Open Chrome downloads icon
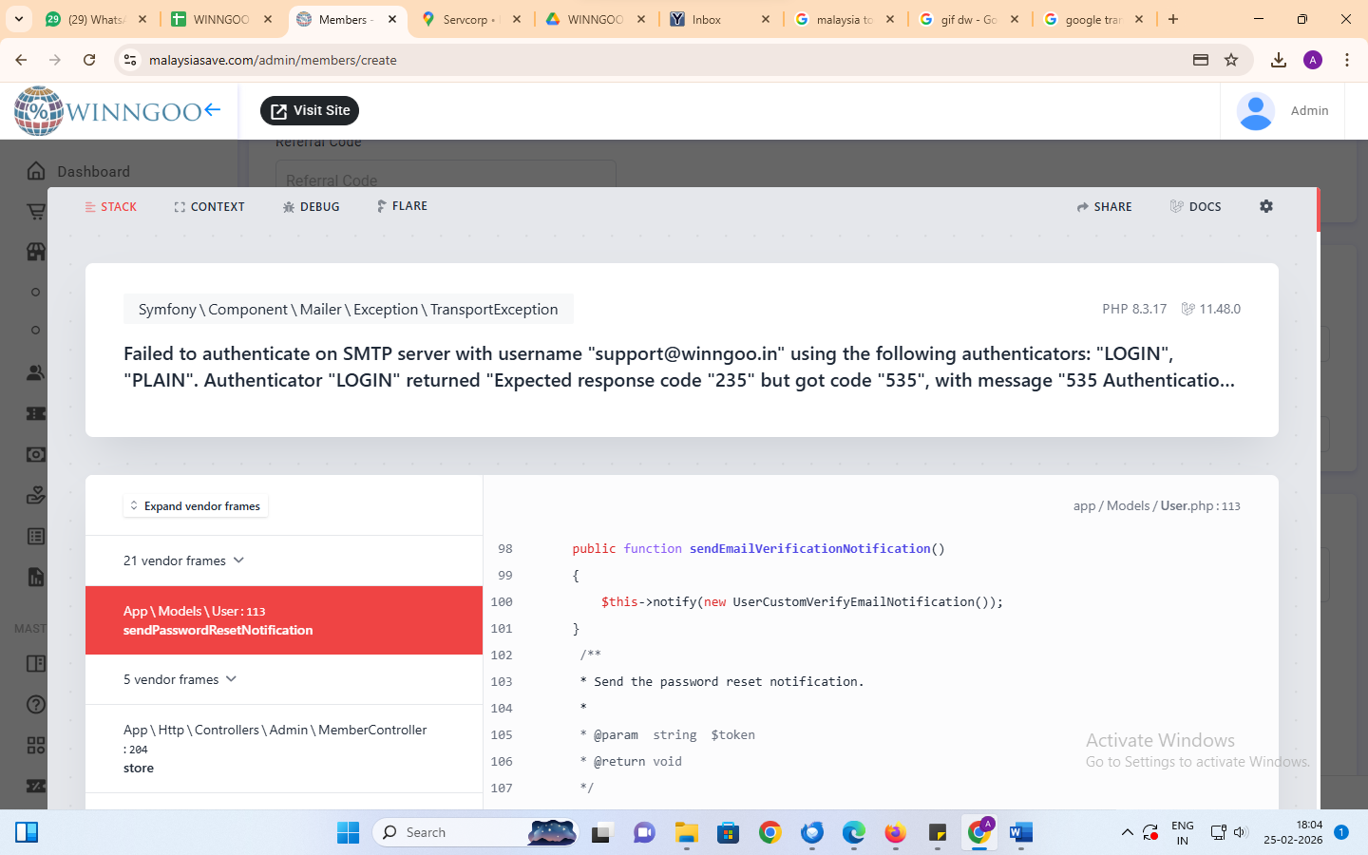 pos(1278,60)
